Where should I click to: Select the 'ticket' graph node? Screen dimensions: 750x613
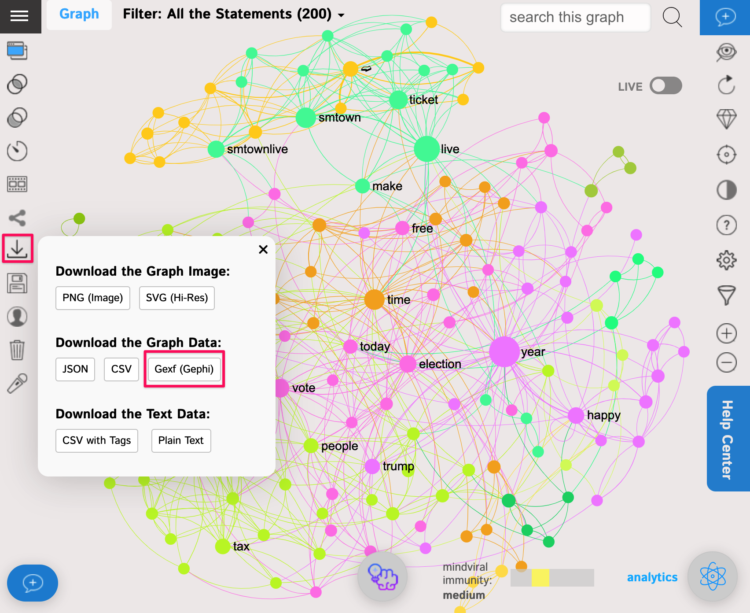coord(398,100)
